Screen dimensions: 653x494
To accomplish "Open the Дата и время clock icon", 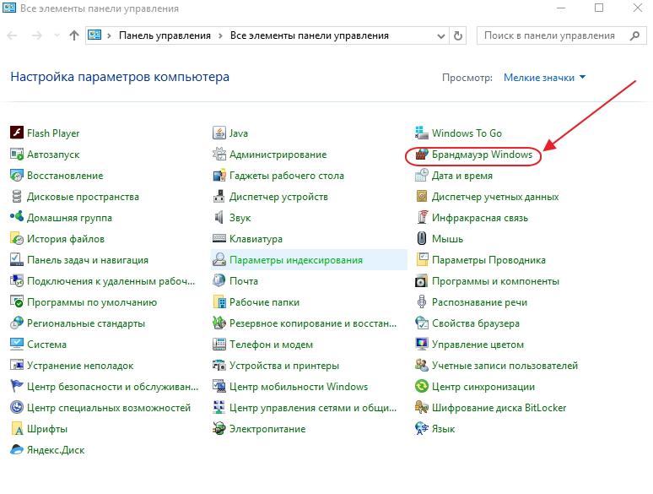I will [x=422, y=175].
